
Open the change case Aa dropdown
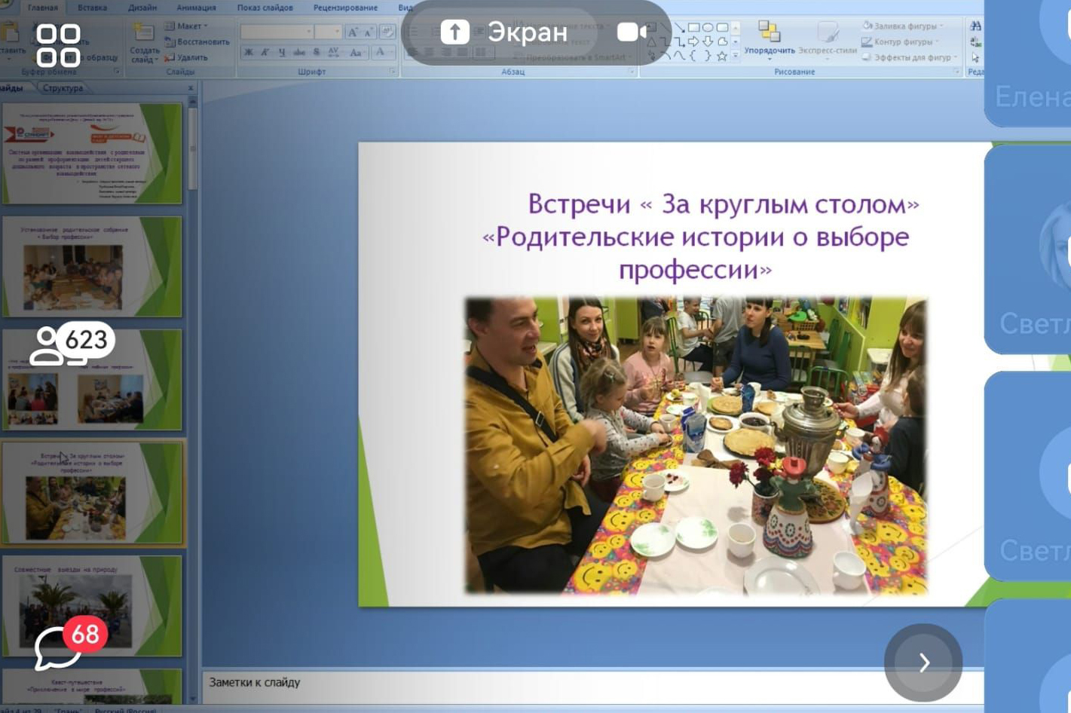(357, 52)
